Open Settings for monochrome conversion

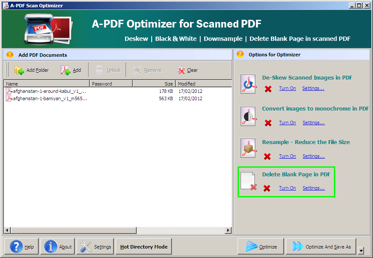coord(314,123)
